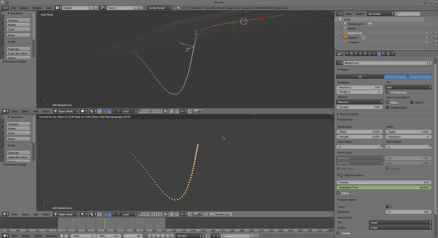The image size is (438, 238).
Task: Open the Window menu
Action: point(37,8)
